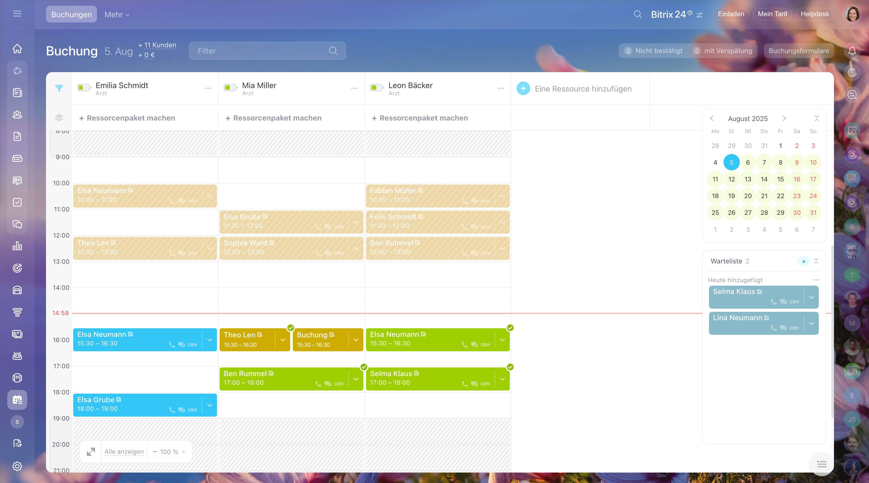Increase zoom with the plus control
This screenshot has width=869, height=483.
[184, 452]
